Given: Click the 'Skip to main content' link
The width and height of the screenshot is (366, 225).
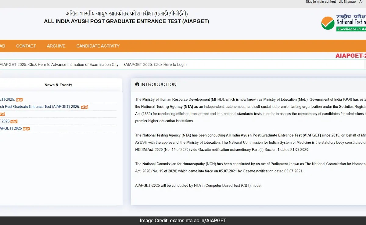Looking at the screenshot, I should (x=321, y=2).
